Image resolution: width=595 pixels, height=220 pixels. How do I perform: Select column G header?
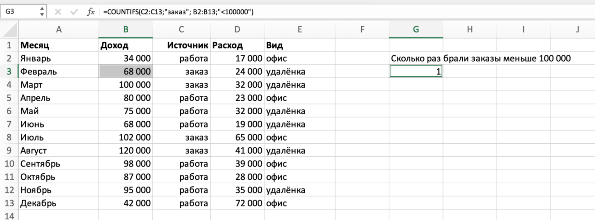[x=416, y=29]
